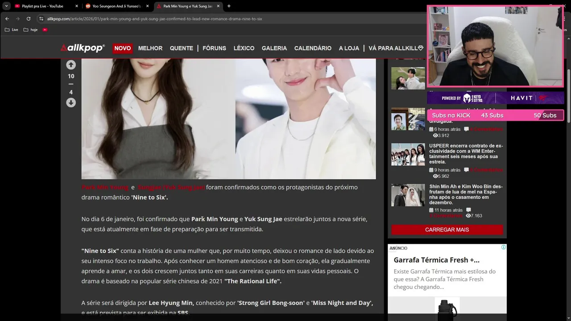
Task: Close the Yoo Seungeon And Ji Yunseo tab
Action: click(x=147, y=6)
